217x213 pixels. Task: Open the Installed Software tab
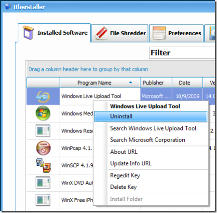(54, 33)
